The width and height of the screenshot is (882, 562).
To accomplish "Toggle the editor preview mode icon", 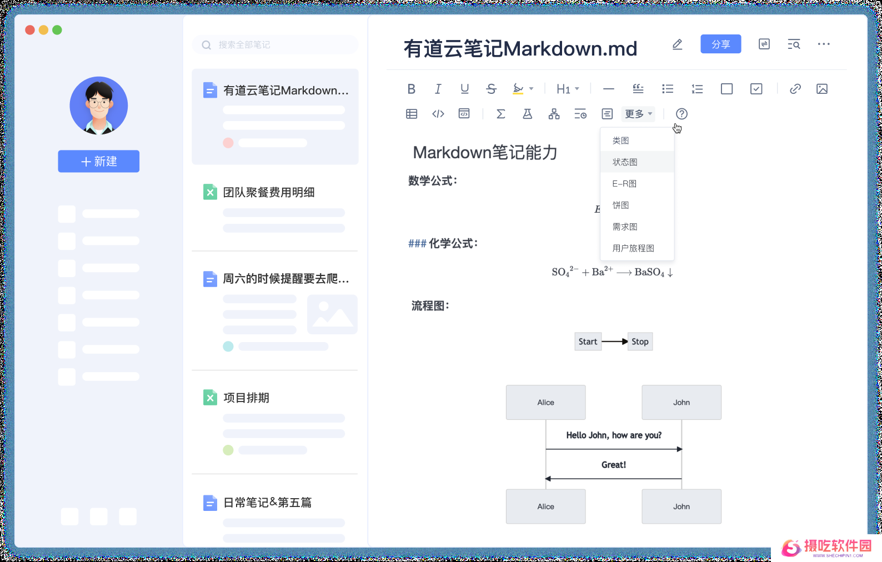I will point(764,44).
